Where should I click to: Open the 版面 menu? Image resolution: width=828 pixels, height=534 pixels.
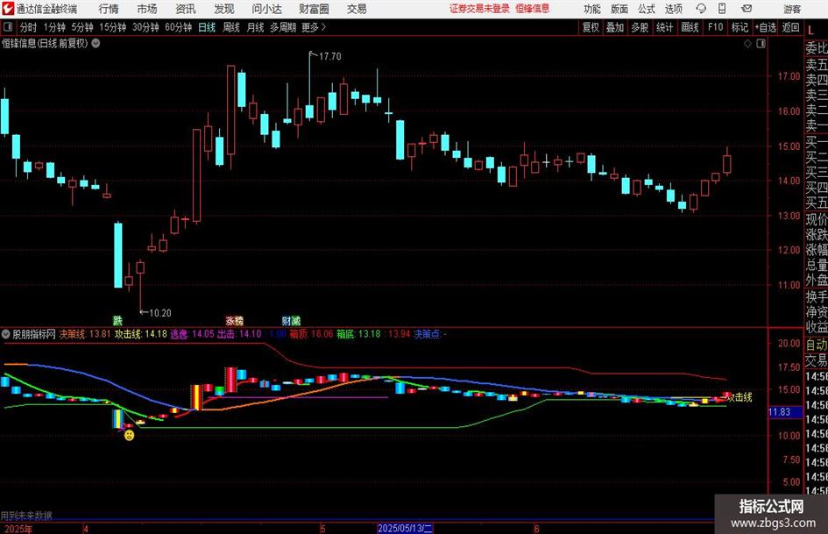[619, 9]
